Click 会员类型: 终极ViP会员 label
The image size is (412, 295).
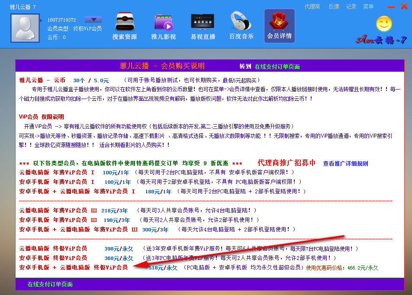74,29
